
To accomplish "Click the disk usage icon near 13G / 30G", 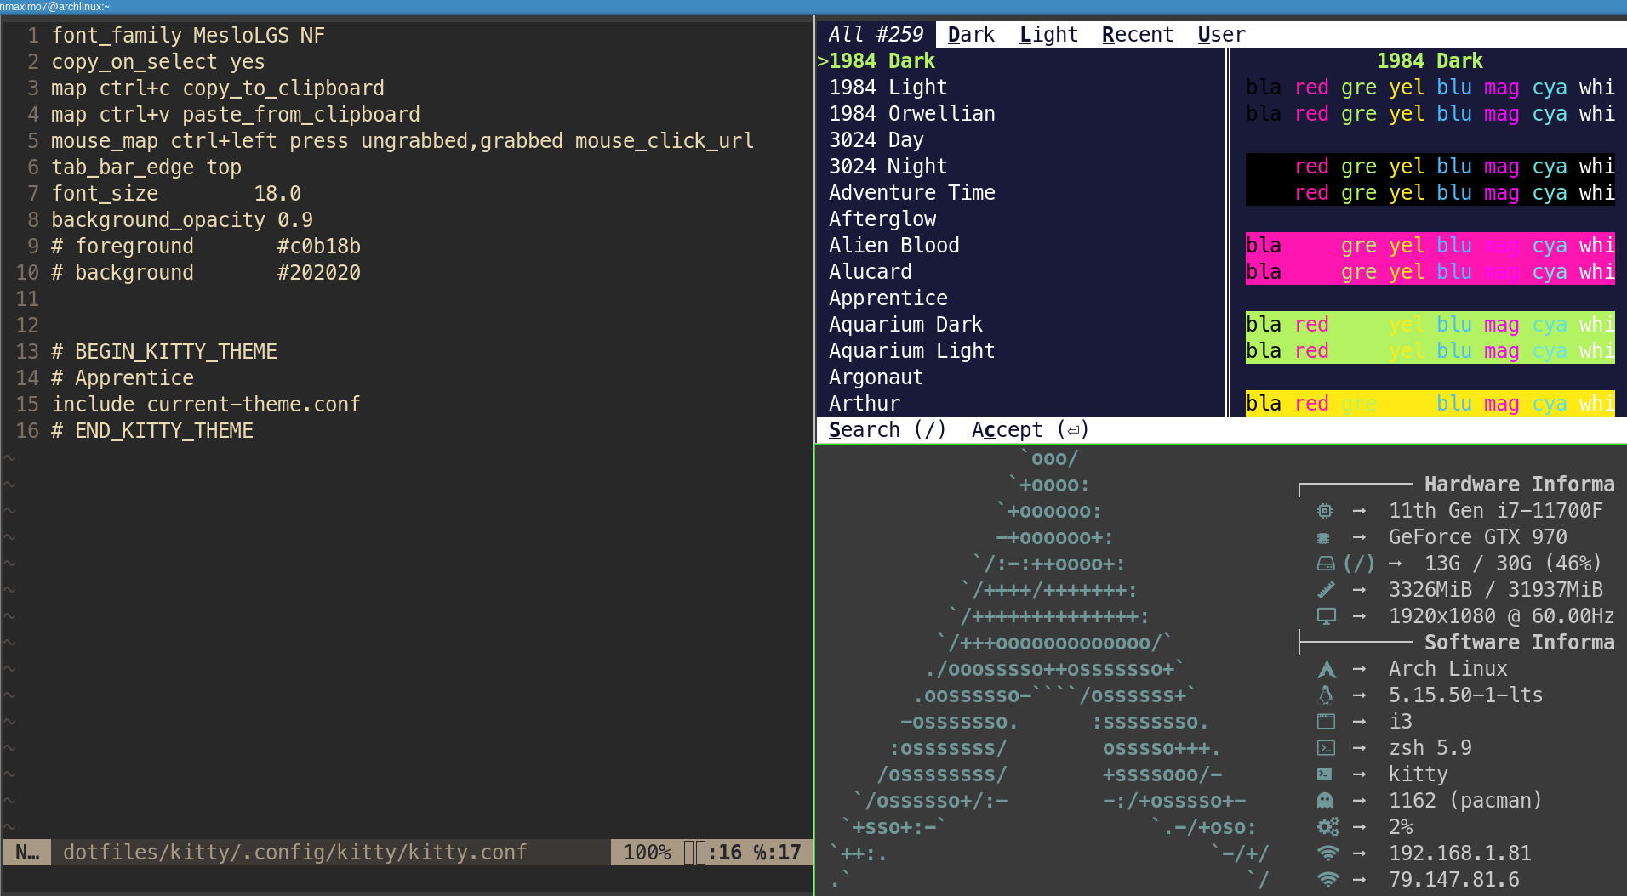I will 1325,563.
